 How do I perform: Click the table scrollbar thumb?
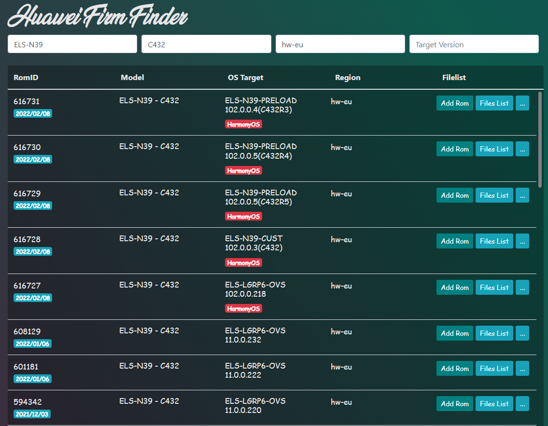(x=540, y=140)
